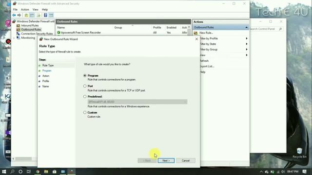Image resolution: width=312 pixels, height=175 pixels.
Task: Select Connection Security Rules tree item
Action: [x=37, y=34]
